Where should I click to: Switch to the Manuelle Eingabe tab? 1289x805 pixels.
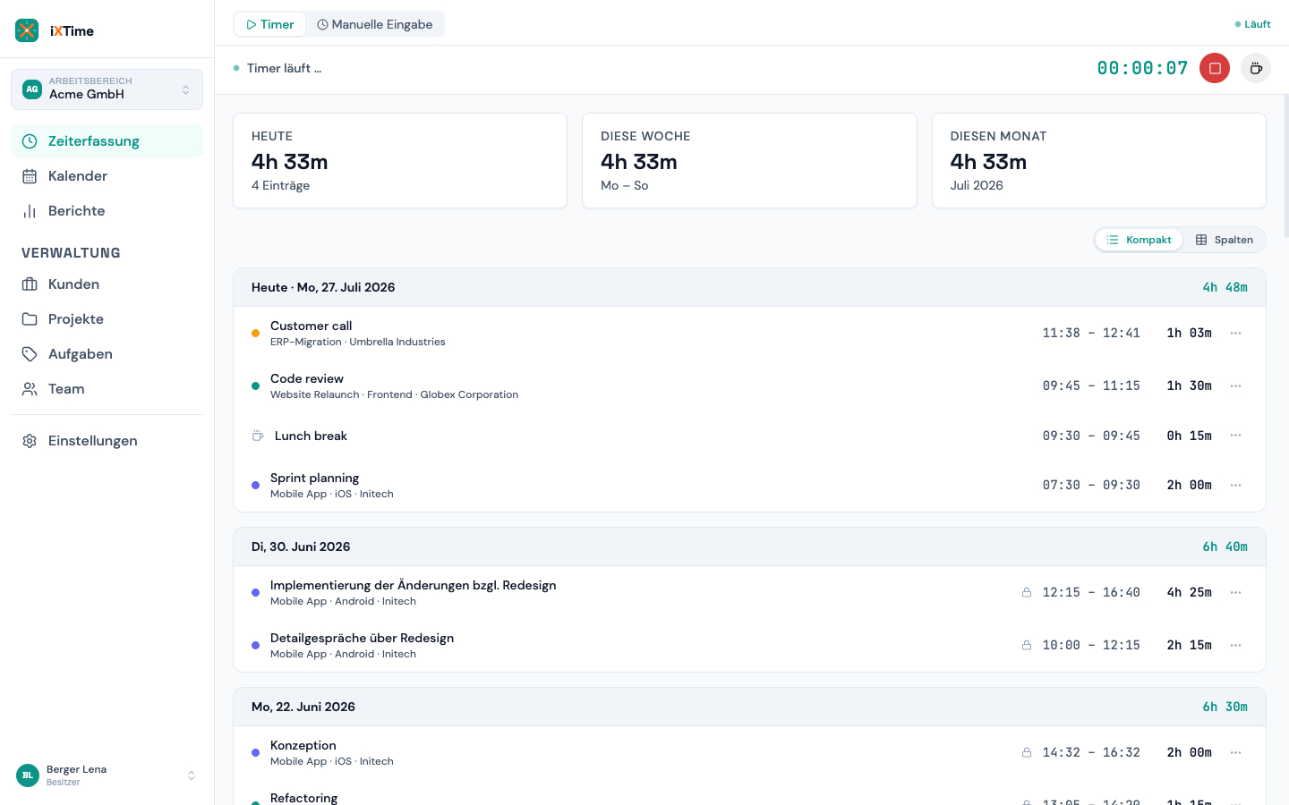[375, 24]
